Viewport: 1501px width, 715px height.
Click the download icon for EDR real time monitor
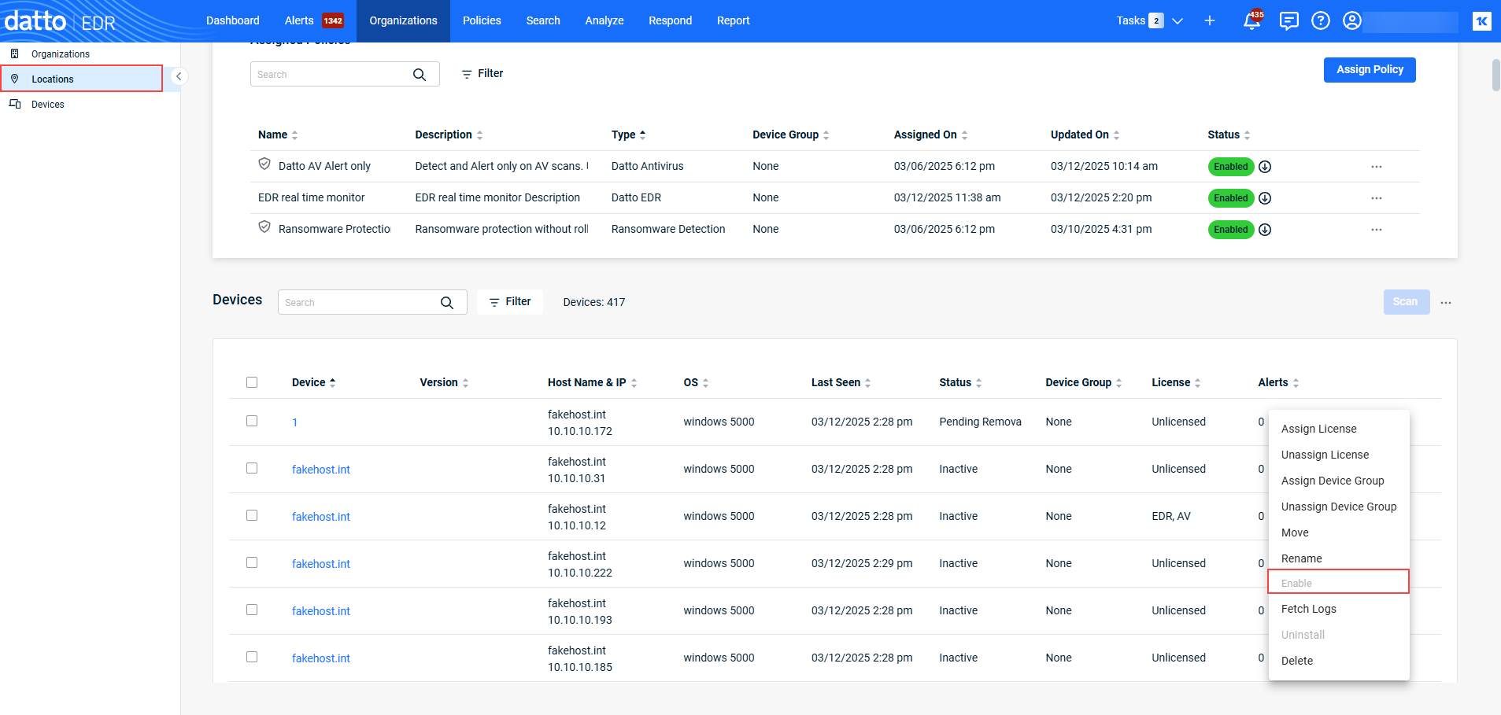tap(1265, 198)
